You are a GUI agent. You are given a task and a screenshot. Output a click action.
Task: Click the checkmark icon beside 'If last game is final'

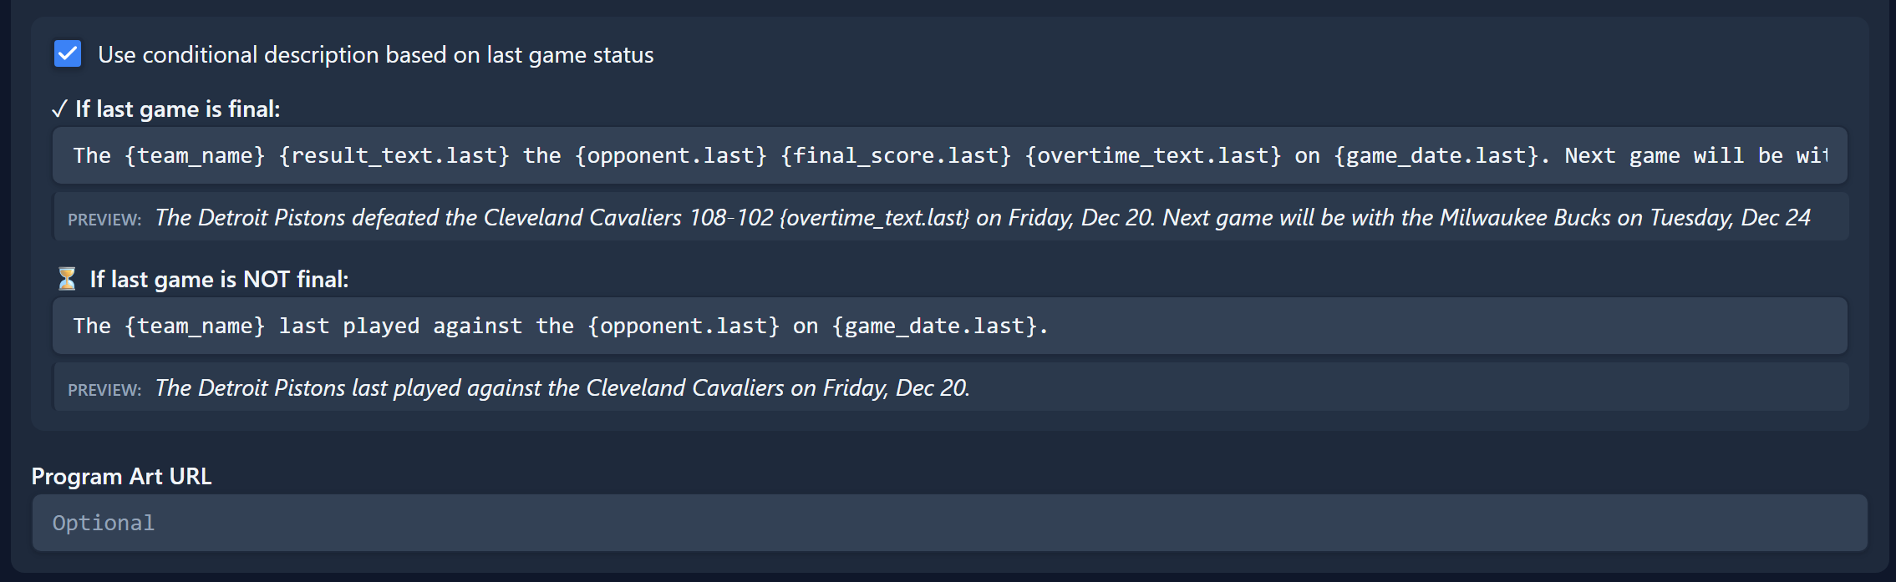pos(58,109)
